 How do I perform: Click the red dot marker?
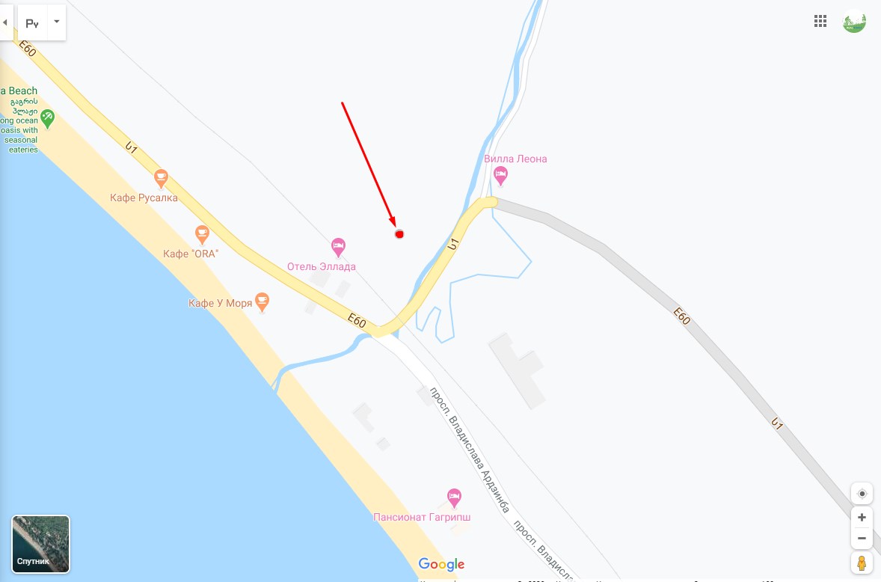pos(399,234)
